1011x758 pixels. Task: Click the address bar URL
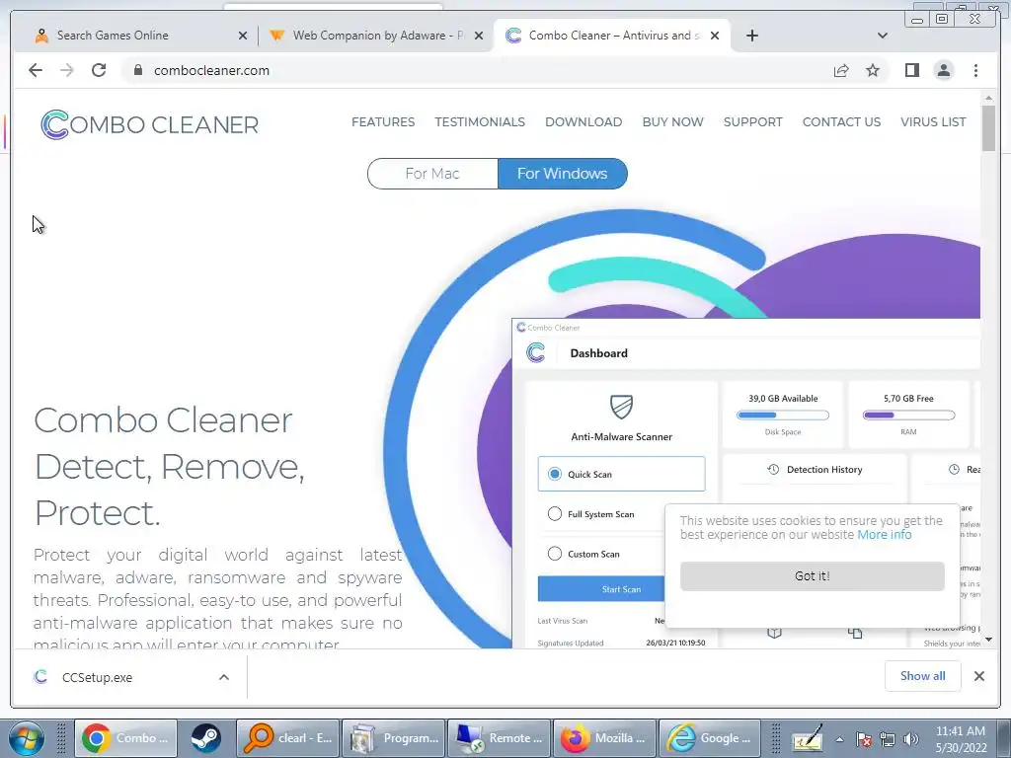click(x=211, y=70)
